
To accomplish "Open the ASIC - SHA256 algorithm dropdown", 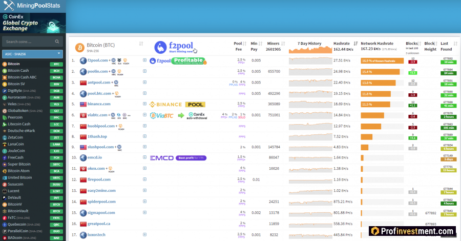I will coord(32,54).
